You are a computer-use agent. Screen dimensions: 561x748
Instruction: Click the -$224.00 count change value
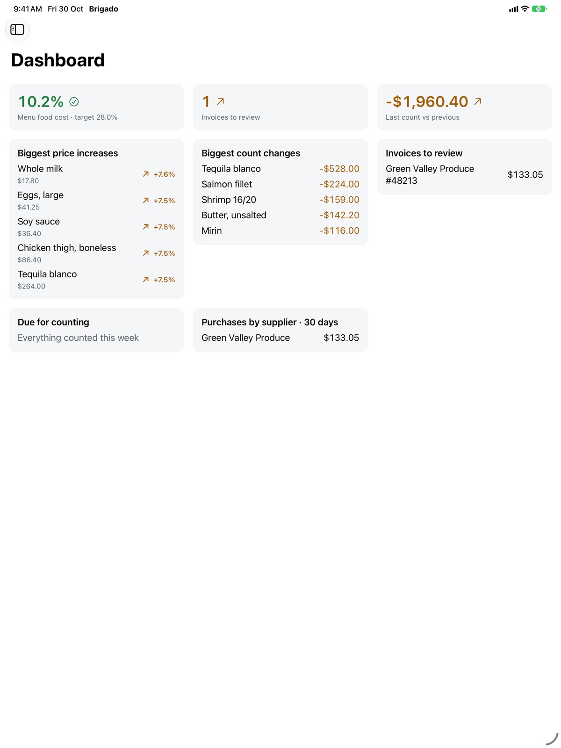pyautogui.click(x=339, y=184)
